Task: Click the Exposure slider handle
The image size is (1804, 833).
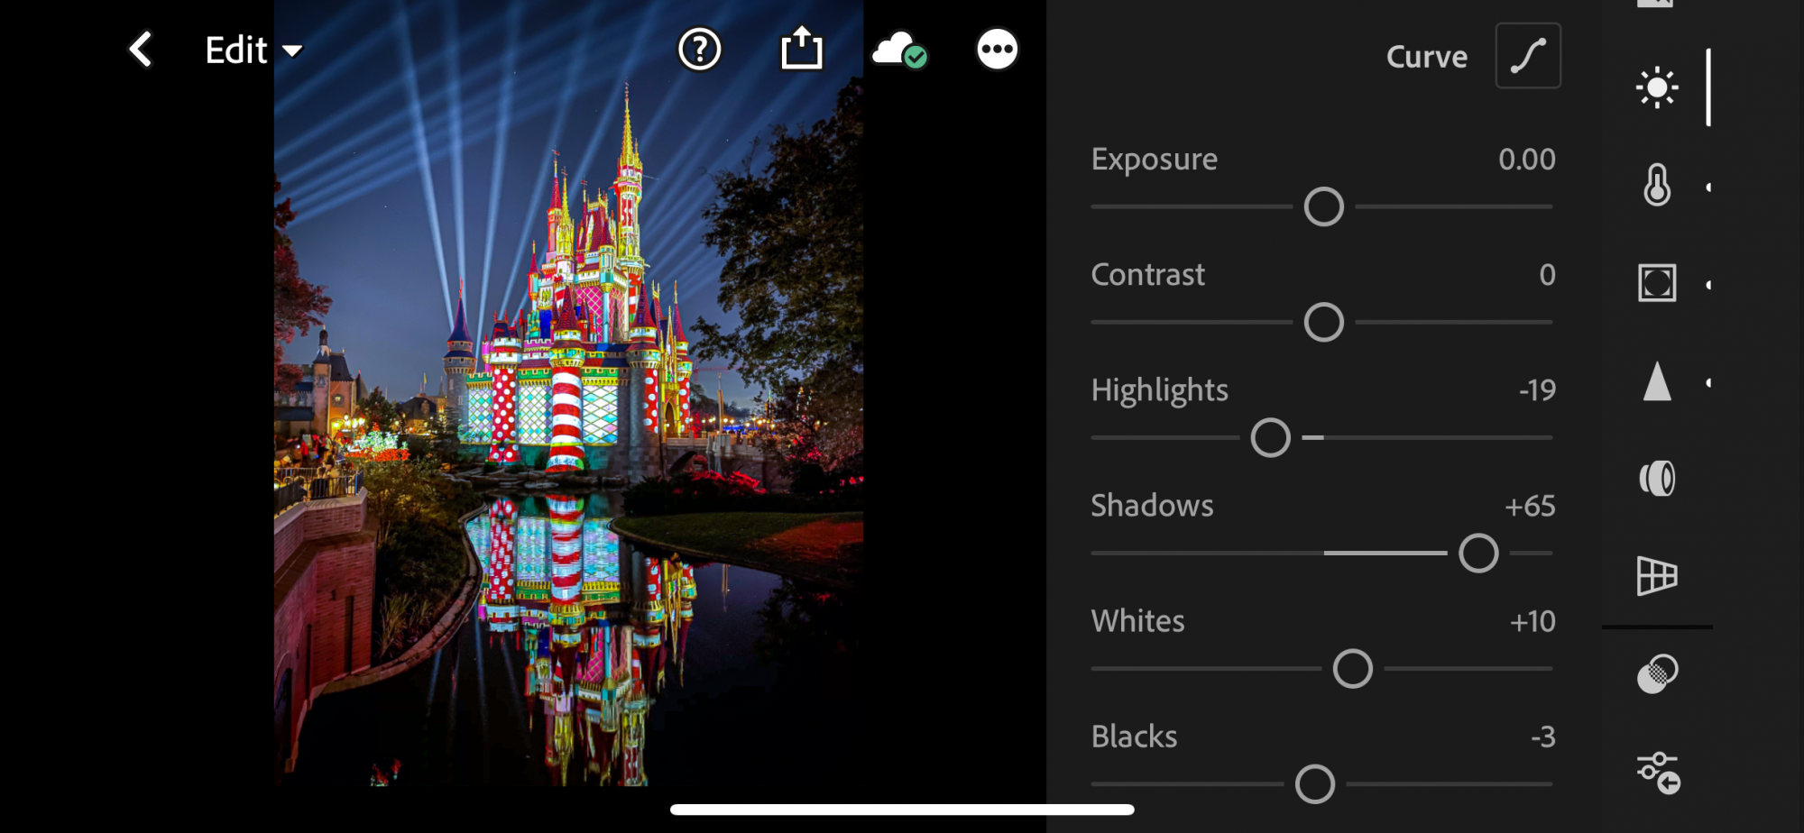Action: point(1324,207)
